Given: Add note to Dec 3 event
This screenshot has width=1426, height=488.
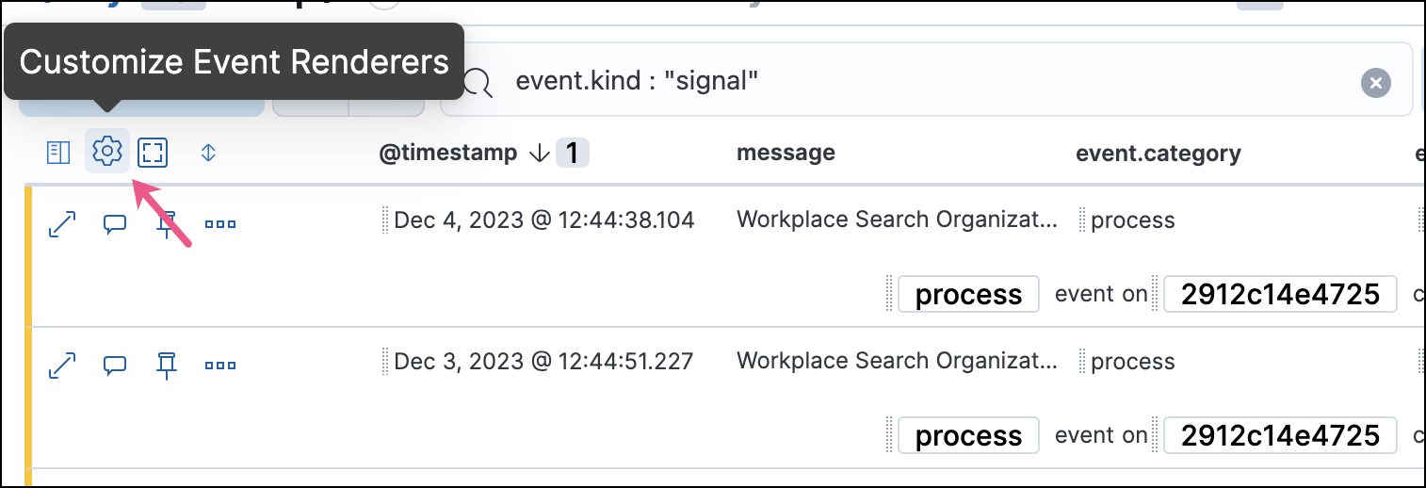Looking at the screenshot, I should pyautogui.click(x=115, y=366).
